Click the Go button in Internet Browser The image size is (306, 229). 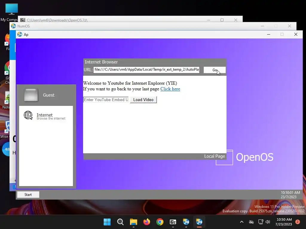[x=215, y=70]
